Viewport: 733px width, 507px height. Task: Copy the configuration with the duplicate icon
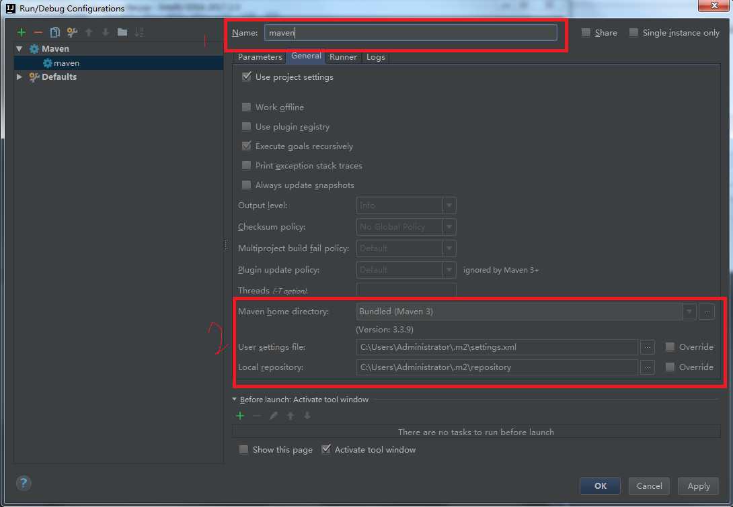coord(55,32)
